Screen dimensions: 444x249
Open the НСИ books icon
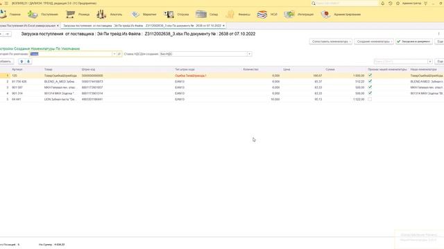tap(262, 14)
